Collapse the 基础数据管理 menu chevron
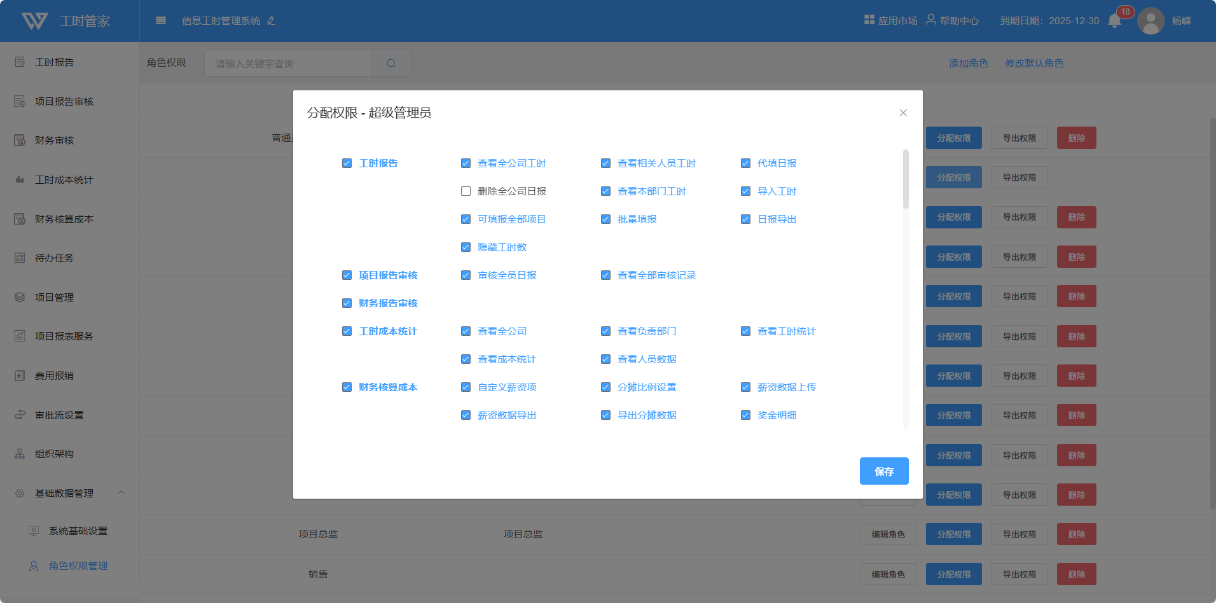1216x603 pixels. 121,493
